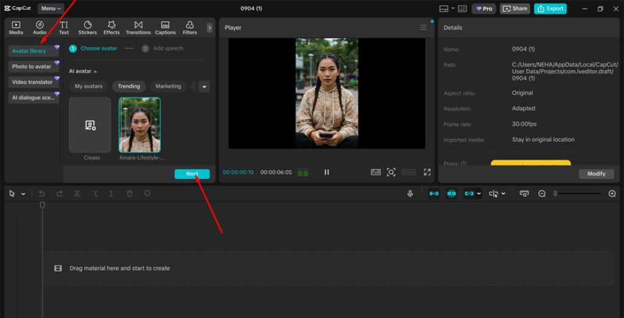Pause playback in the Player

[327, 172]
